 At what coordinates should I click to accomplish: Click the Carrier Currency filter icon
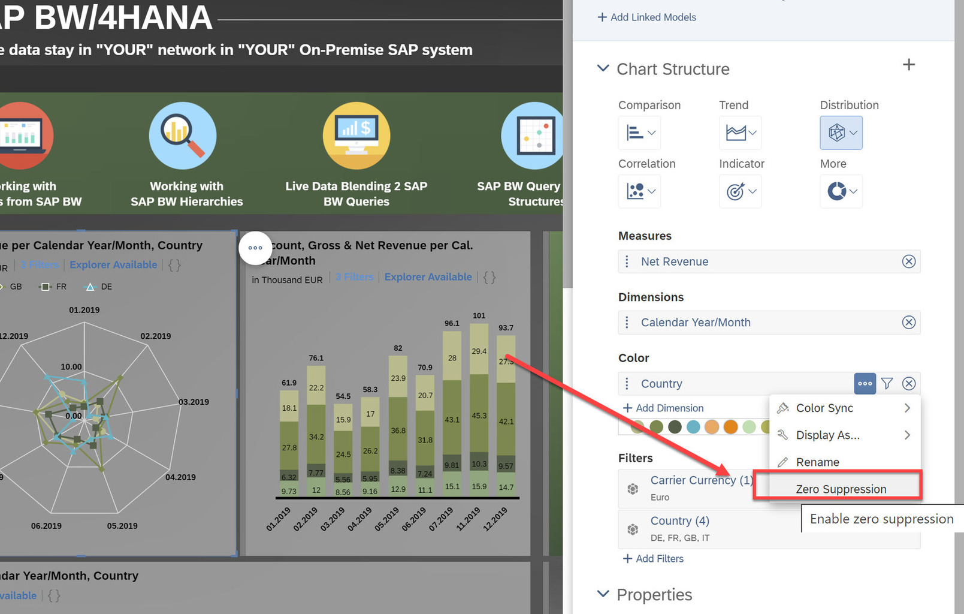pos(633,489)
